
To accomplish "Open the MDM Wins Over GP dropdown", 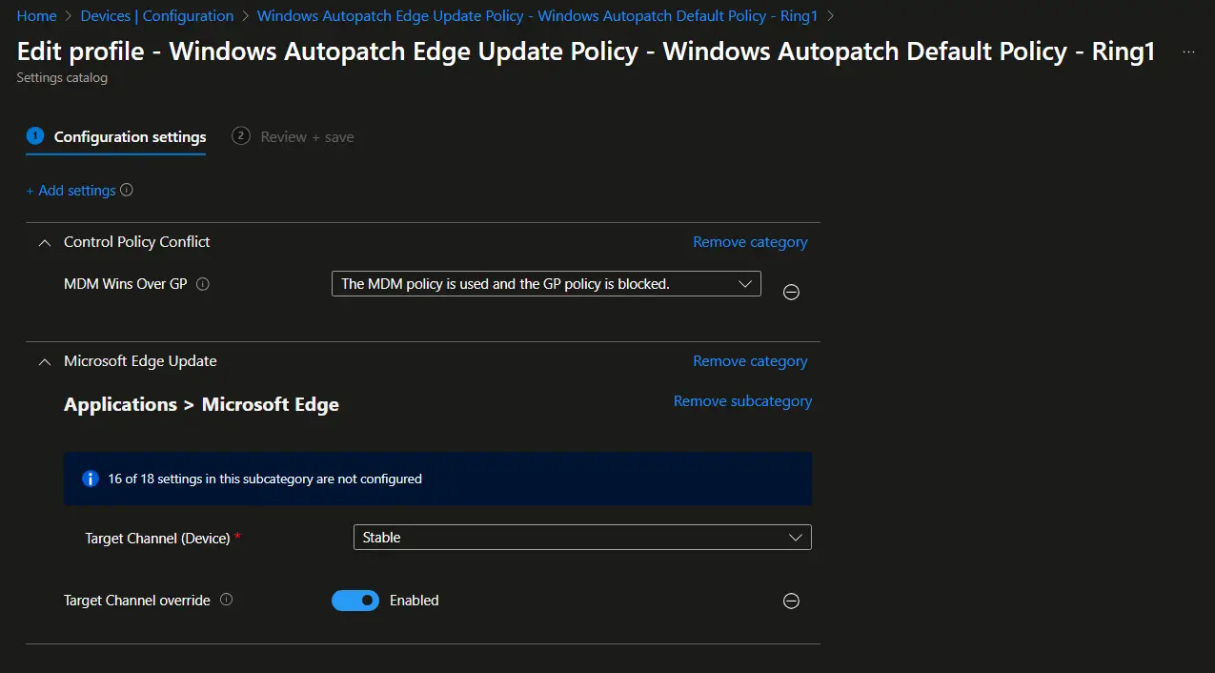I will (x=745, y=283).
